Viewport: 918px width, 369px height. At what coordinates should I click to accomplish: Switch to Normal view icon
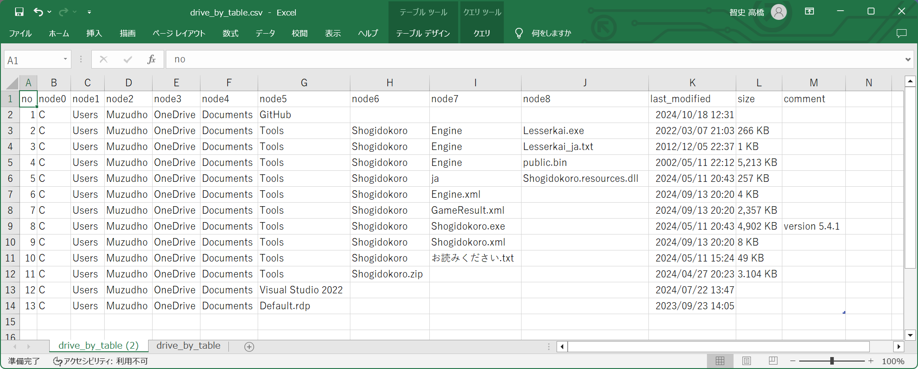coord(720,361)
